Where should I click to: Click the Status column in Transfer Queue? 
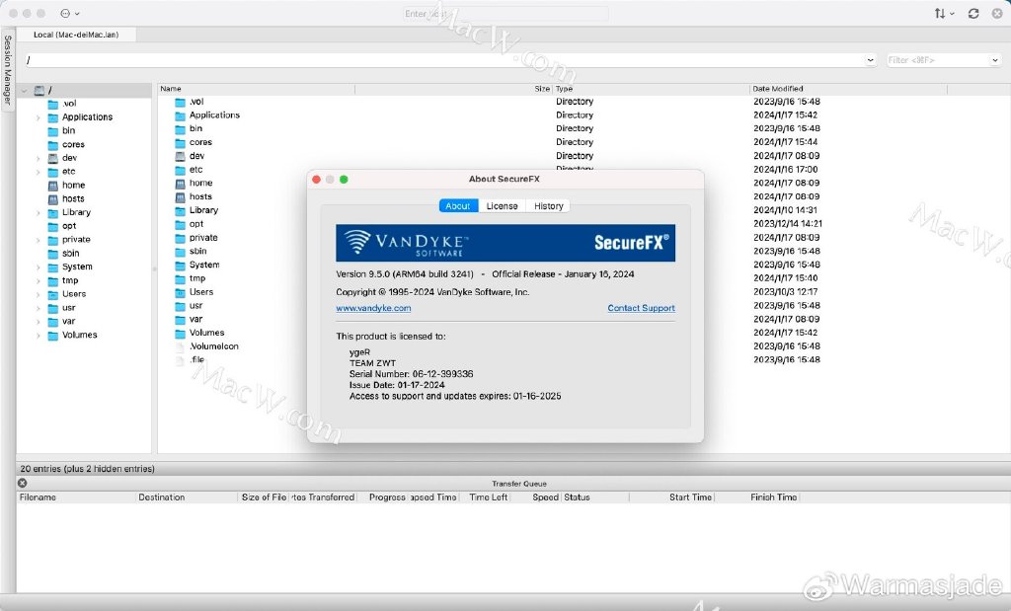click(x=595, y=496)
